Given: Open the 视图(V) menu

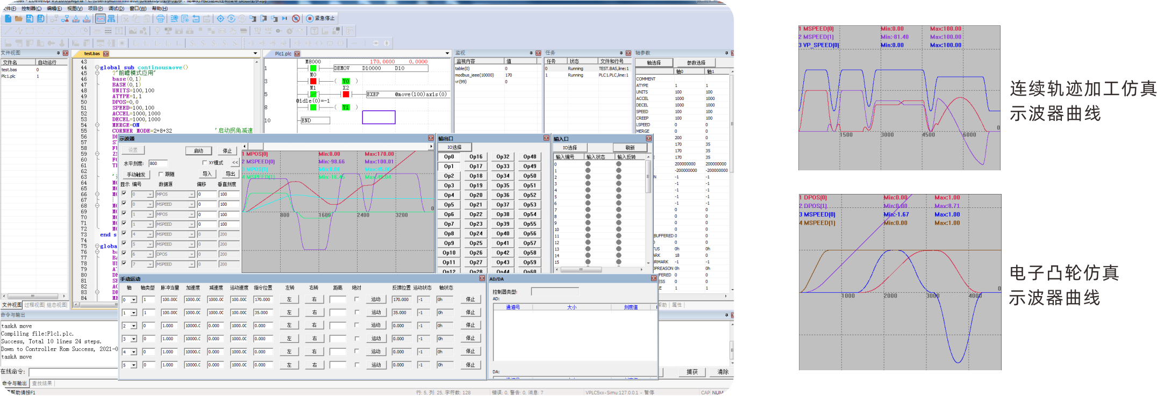Looking at the screenshot, I should tap(75, 9).
